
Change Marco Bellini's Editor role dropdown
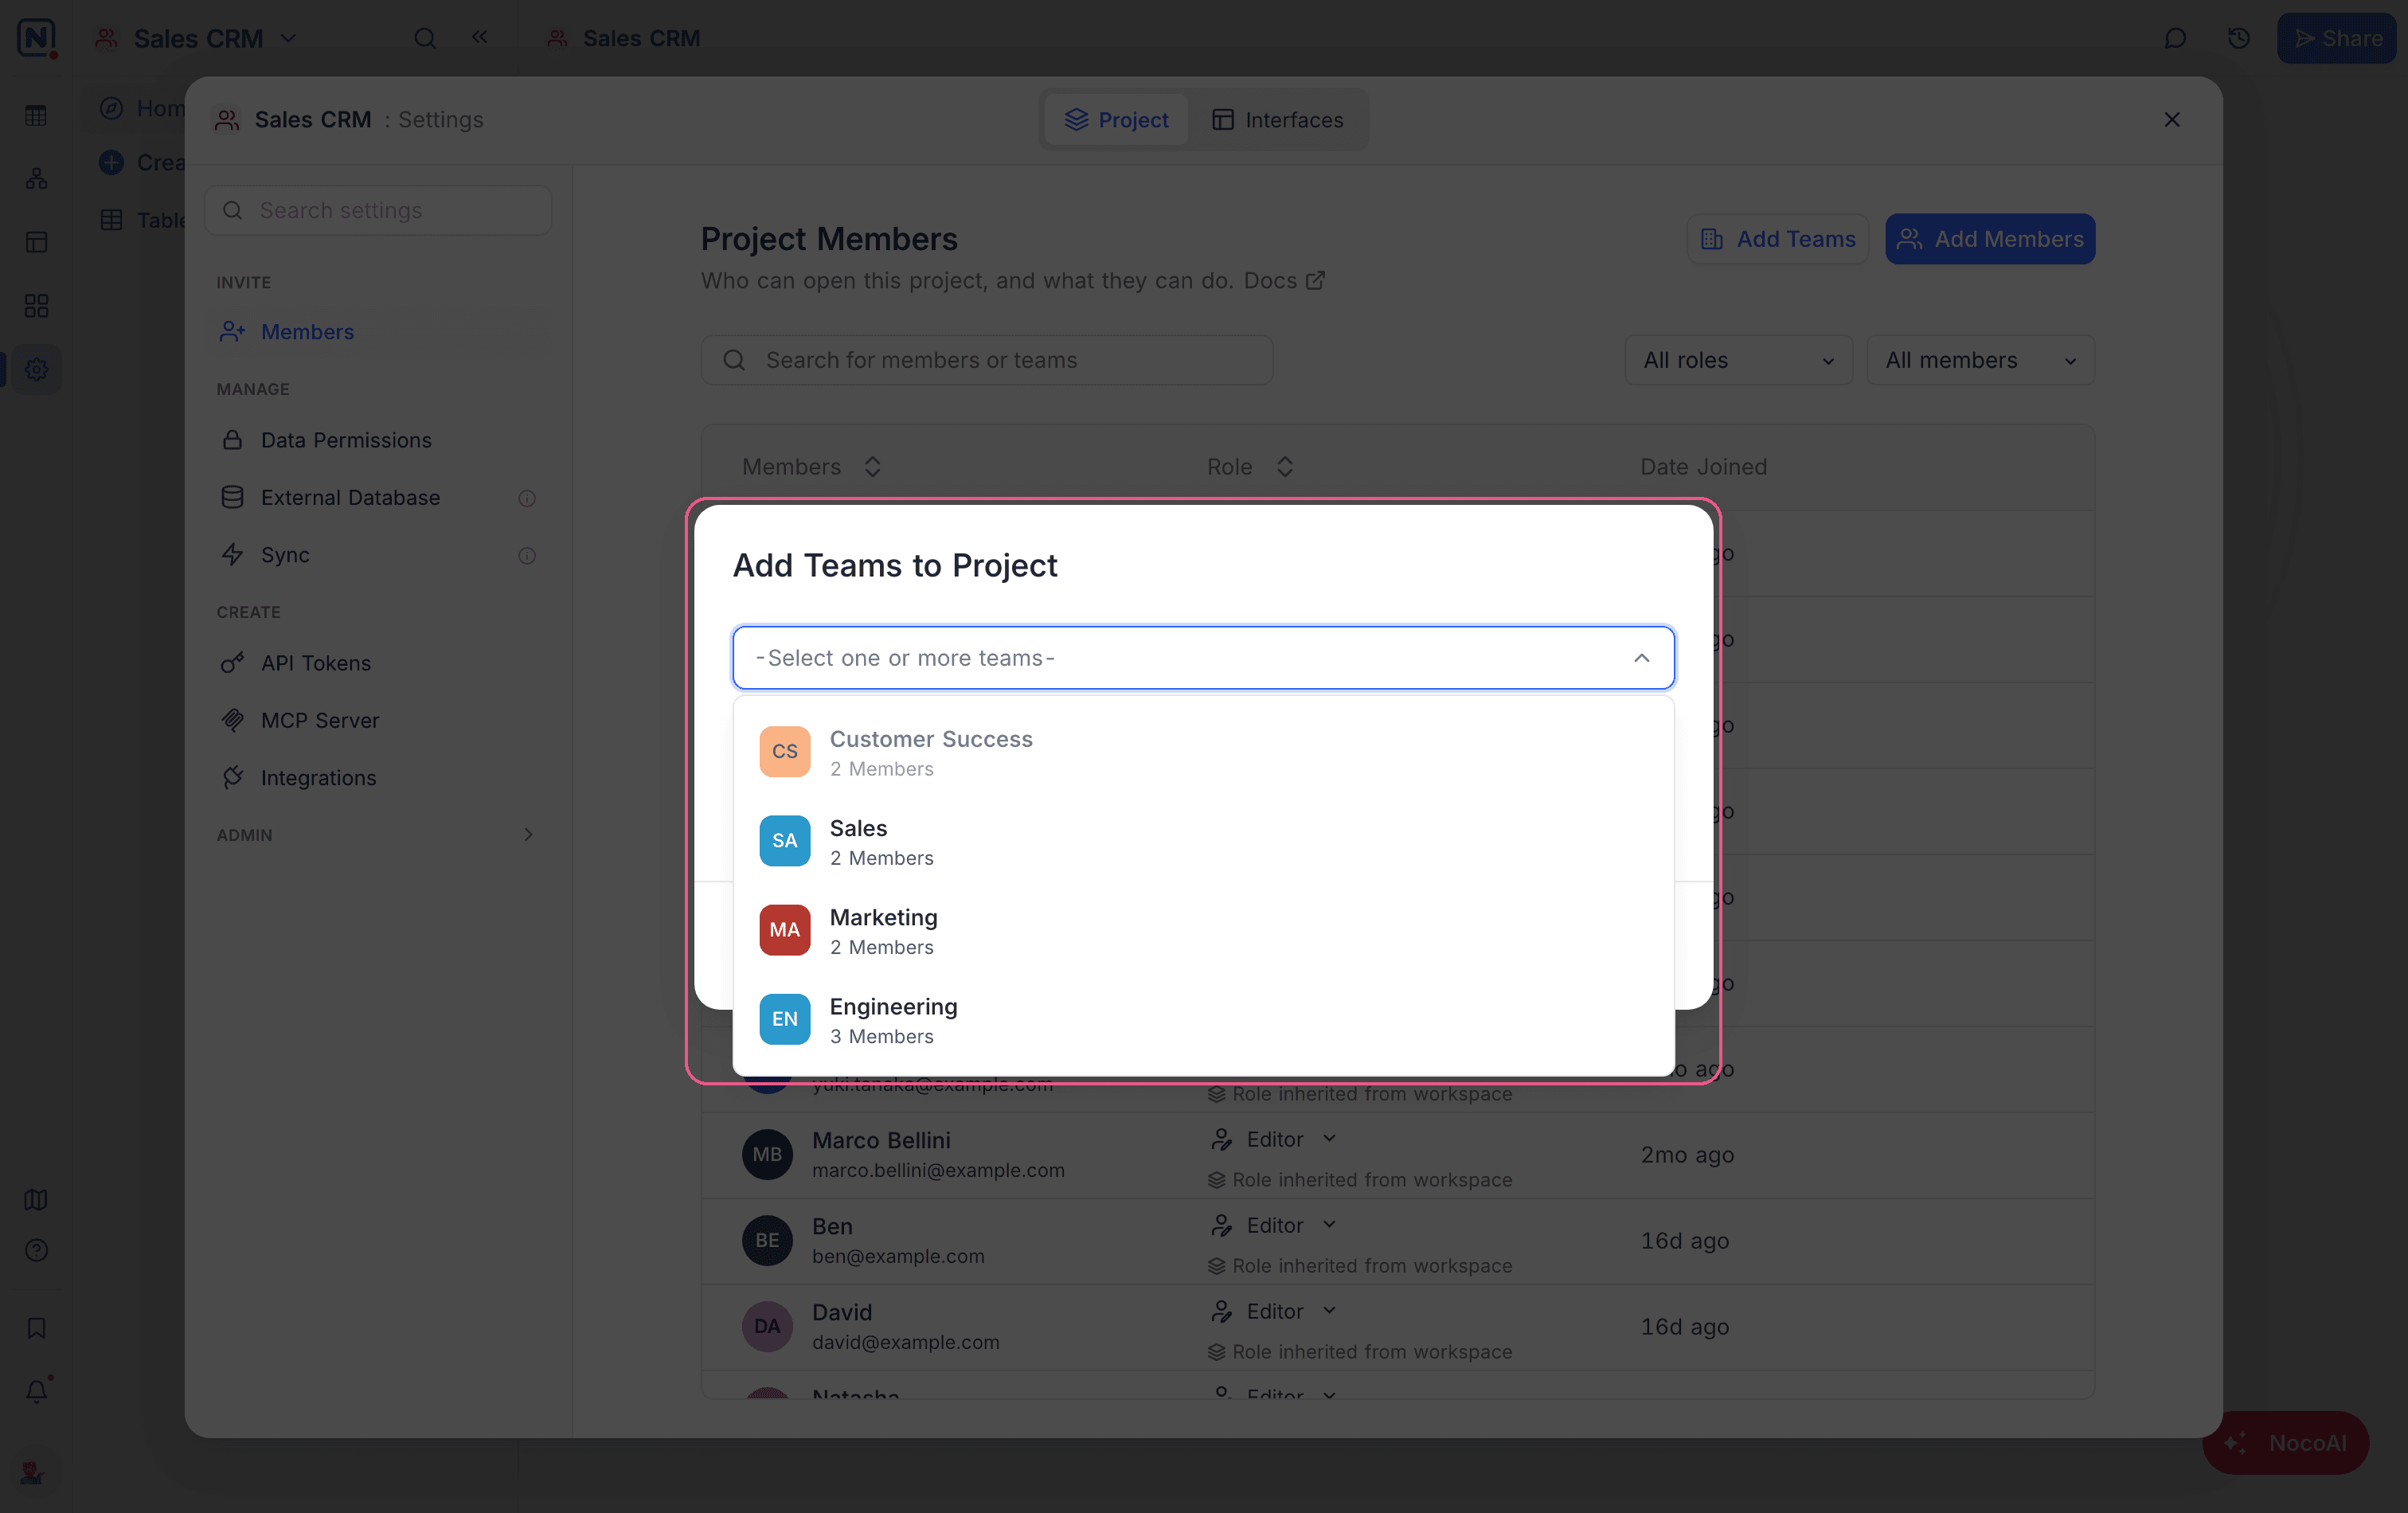point(1273,1140)
